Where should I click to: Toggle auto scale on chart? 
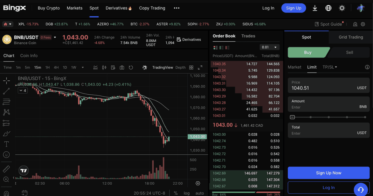pos(200,193)
